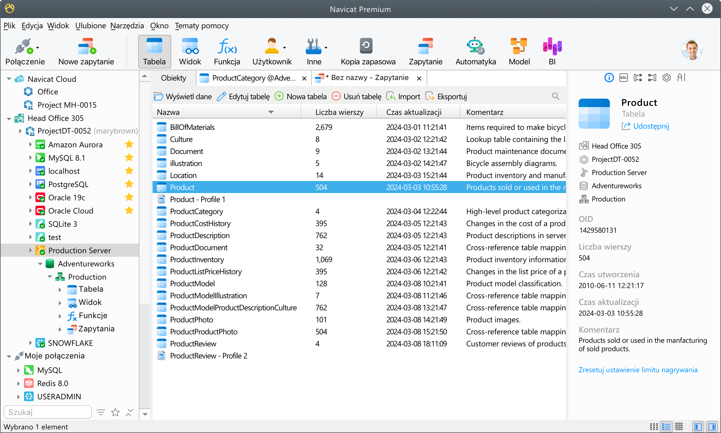Image resolution: width=721 pixels, height=433 pixels.
Task: Open the Plik menu
Action: pyautogui.click(x=10, y=26)
